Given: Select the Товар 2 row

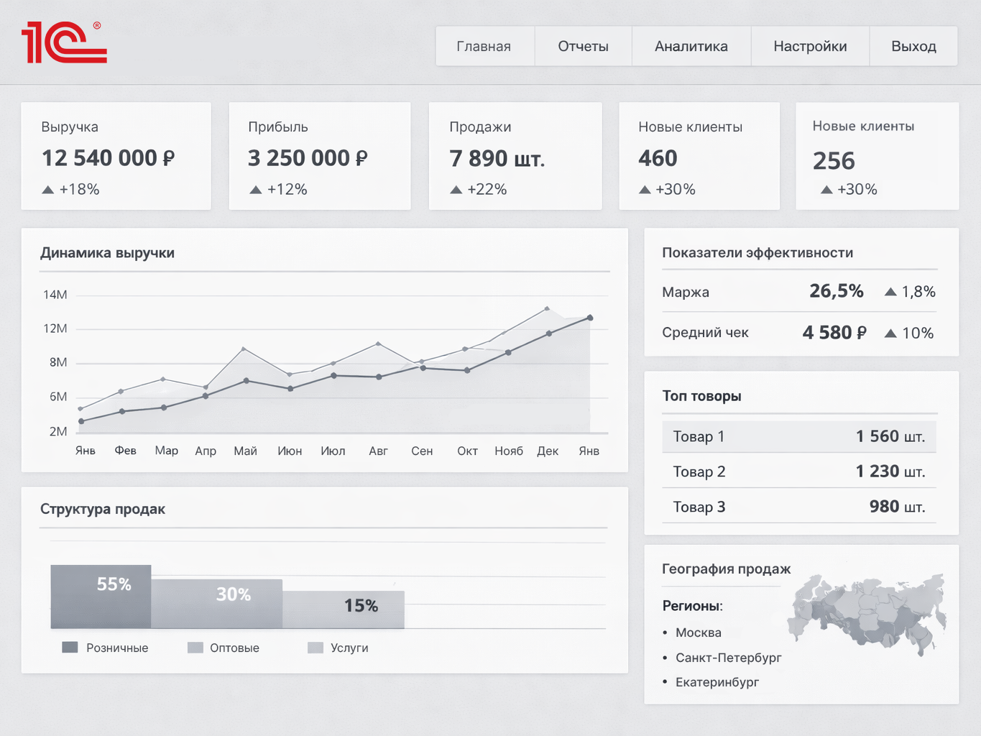Looking at the screenshot, I should pyautogui.click(x=799, y=471).
